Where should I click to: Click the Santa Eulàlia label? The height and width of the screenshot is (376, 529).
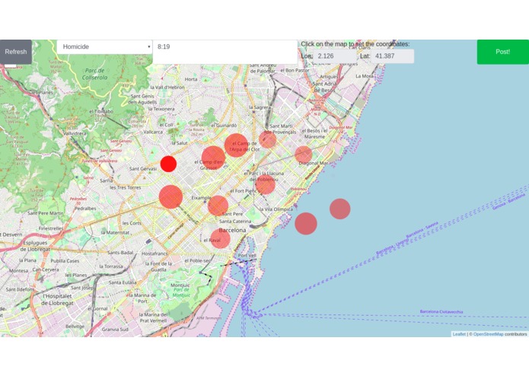coord(123,282)
